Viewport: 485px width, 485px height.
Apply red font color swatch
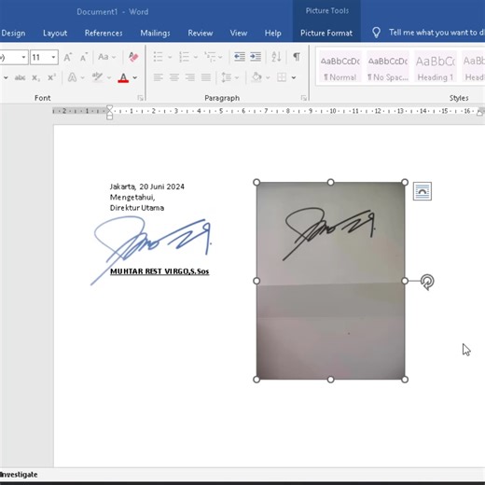pyautogui.click(x=123, y=77)
